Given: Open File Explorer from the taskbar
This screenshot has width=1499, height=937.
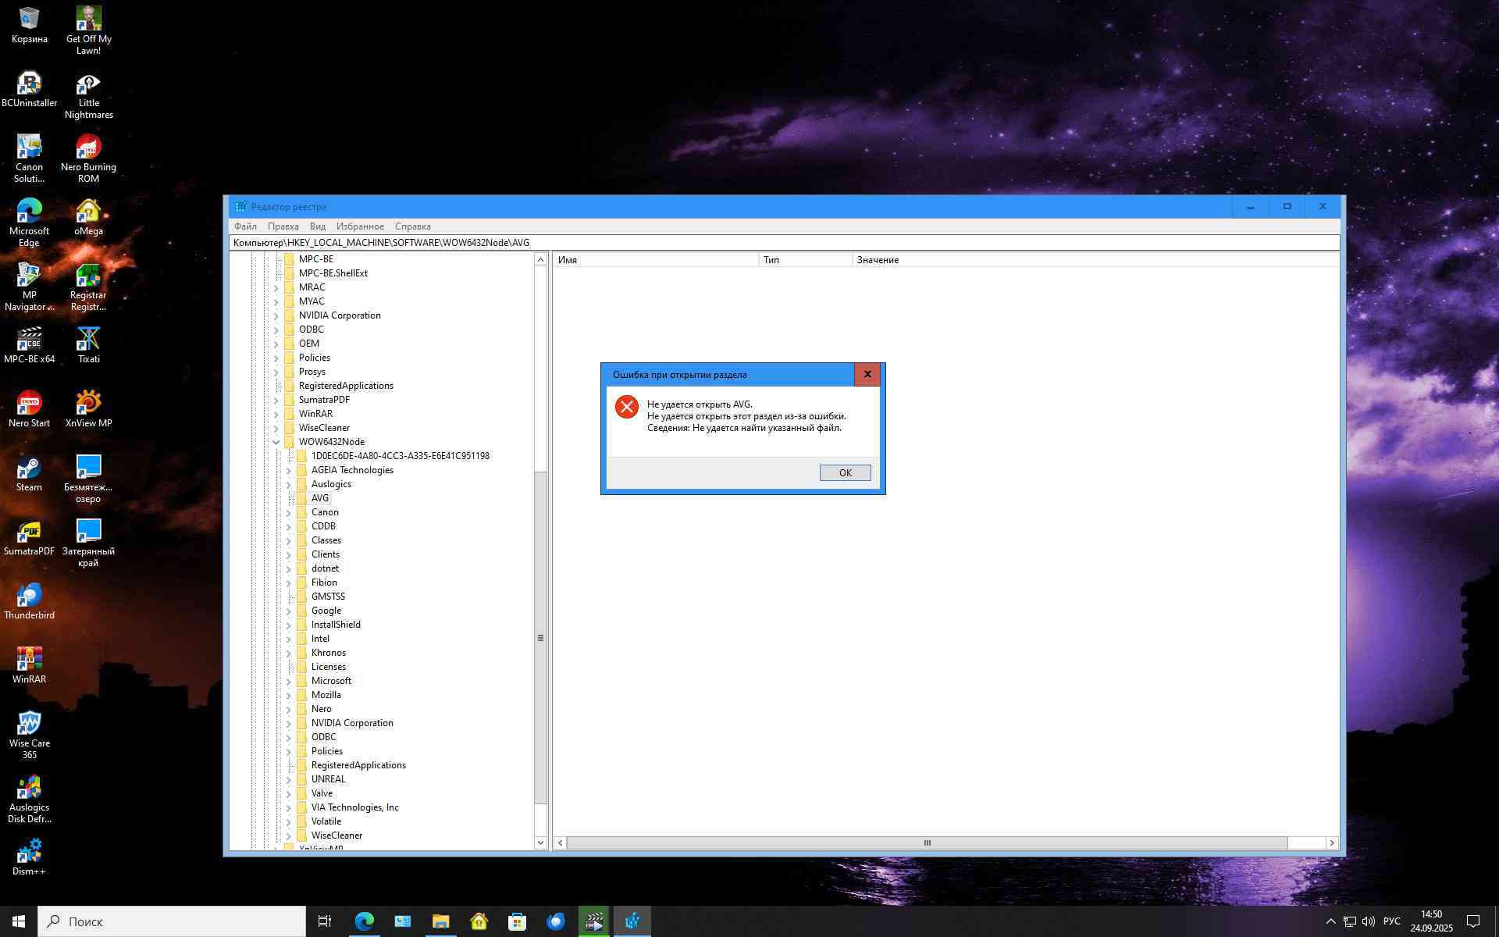Looking at the screenshot, I should click(440, 921).
